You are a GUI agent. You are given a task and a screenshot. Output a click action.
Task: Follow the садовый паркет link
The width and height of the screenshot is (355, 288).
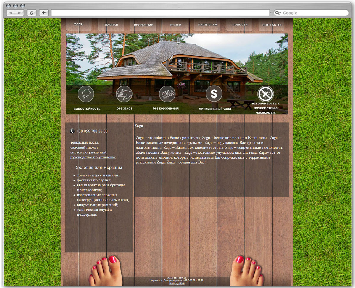point(84,147)
